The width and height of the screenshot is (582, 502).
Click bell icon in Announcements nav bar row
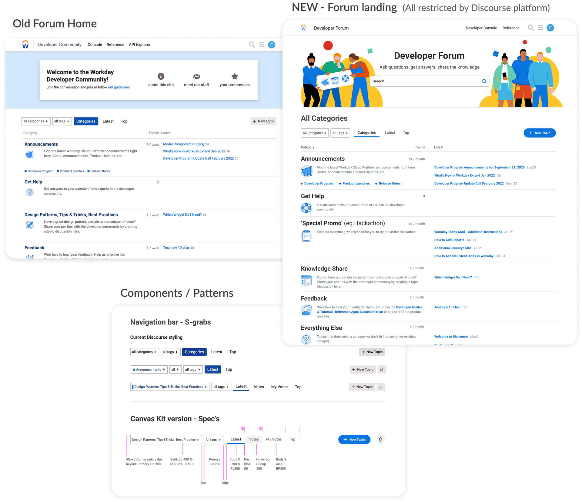pos(382,370)
